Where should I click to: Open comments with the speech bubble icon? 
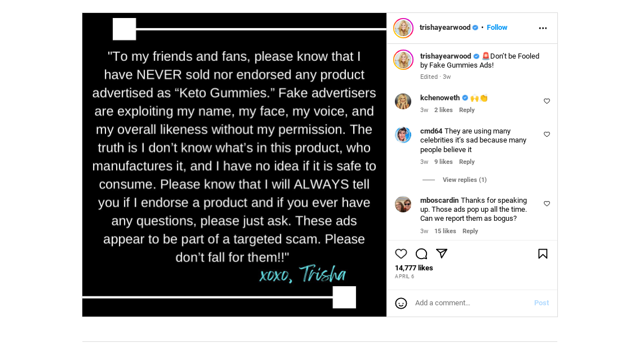click(x=421, y=253)
